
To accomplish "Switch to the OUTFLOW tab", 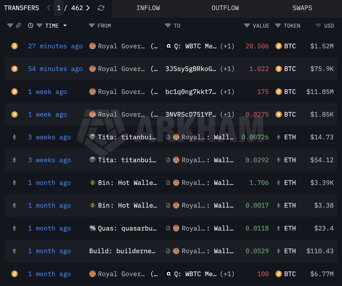I will coord(225,8).
